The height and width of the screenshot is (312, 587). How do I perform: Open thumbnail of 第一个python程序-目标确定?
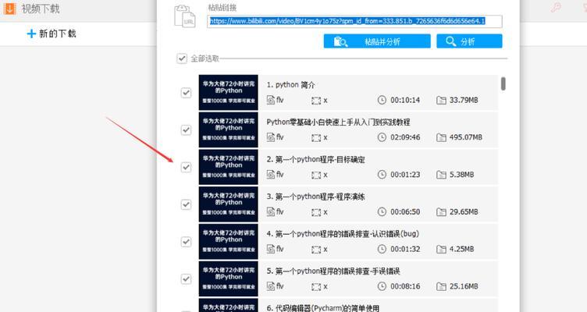pyautogui.click(x=229, y=167)
